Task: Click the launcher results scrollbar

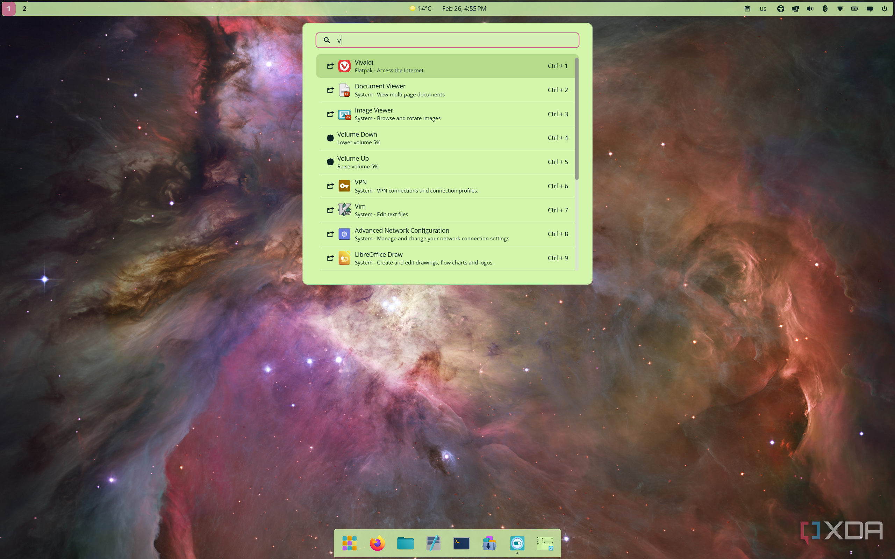Action: 577,118
